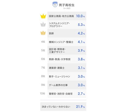Viewport: 130px width, 112px height.
Task: Click the 歌手・ミュージシャン row
Action: (67, 76)
